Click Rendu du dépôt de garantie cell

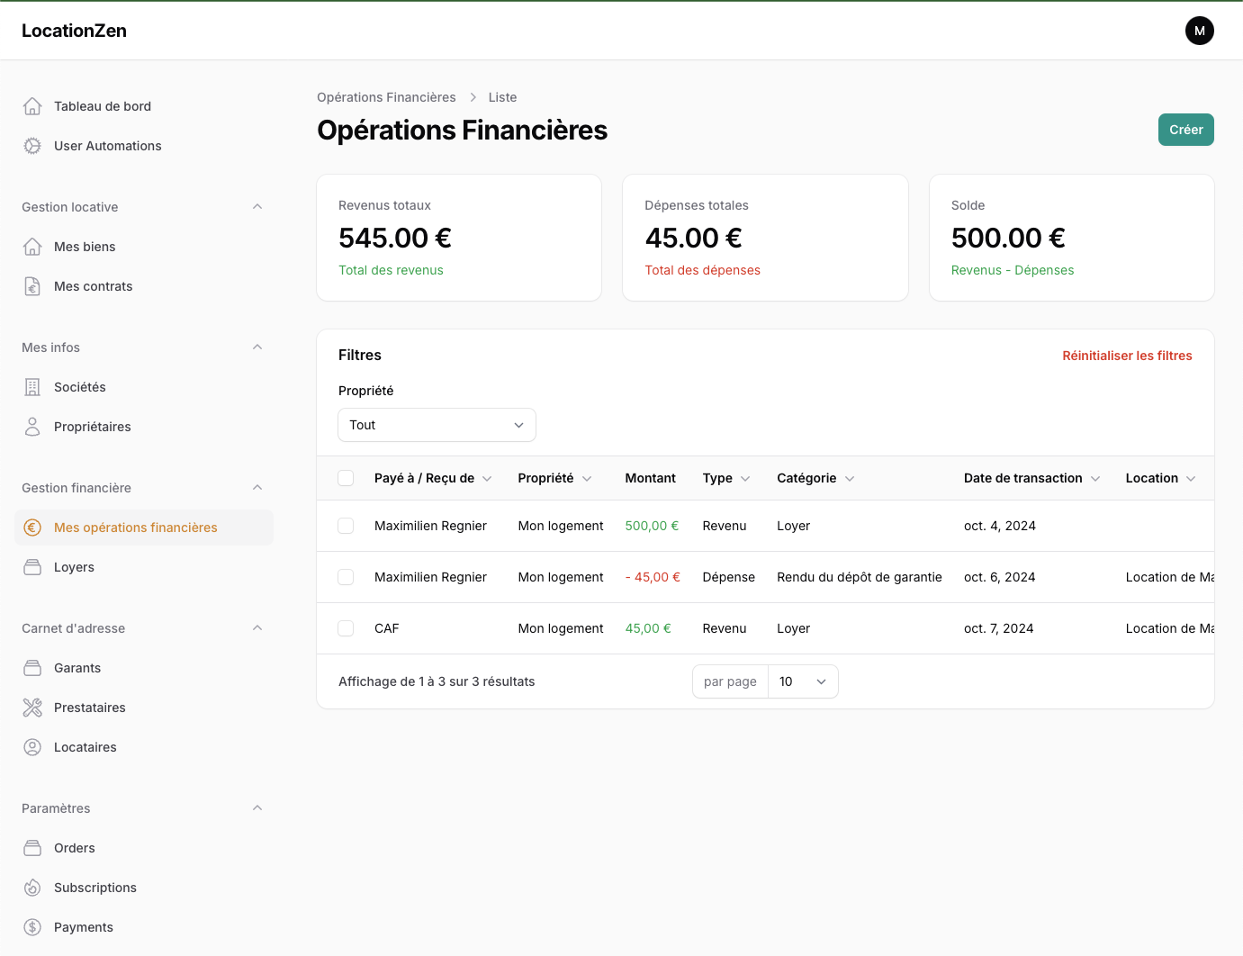860,577
